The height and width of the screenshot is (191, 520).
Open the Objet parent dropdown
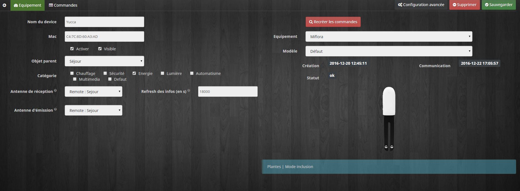coord(104,61)
